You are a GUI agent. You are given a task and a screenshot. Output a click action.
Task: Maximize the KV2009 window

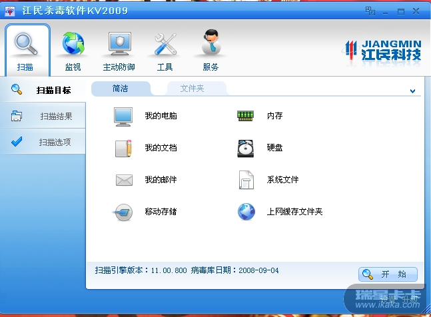click(401, 11)
